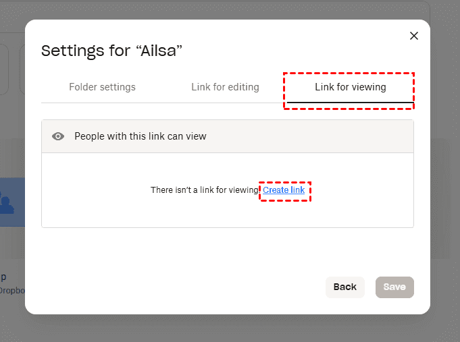Click the Create link hyperlink
The height and width of the screenshot is (342, 460).
pos(284,191)
